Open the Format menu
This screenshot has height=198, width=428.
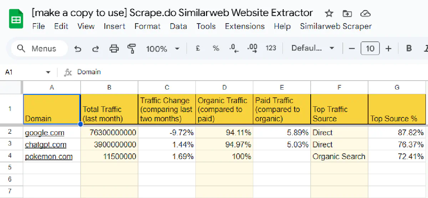tap(147, 26)
